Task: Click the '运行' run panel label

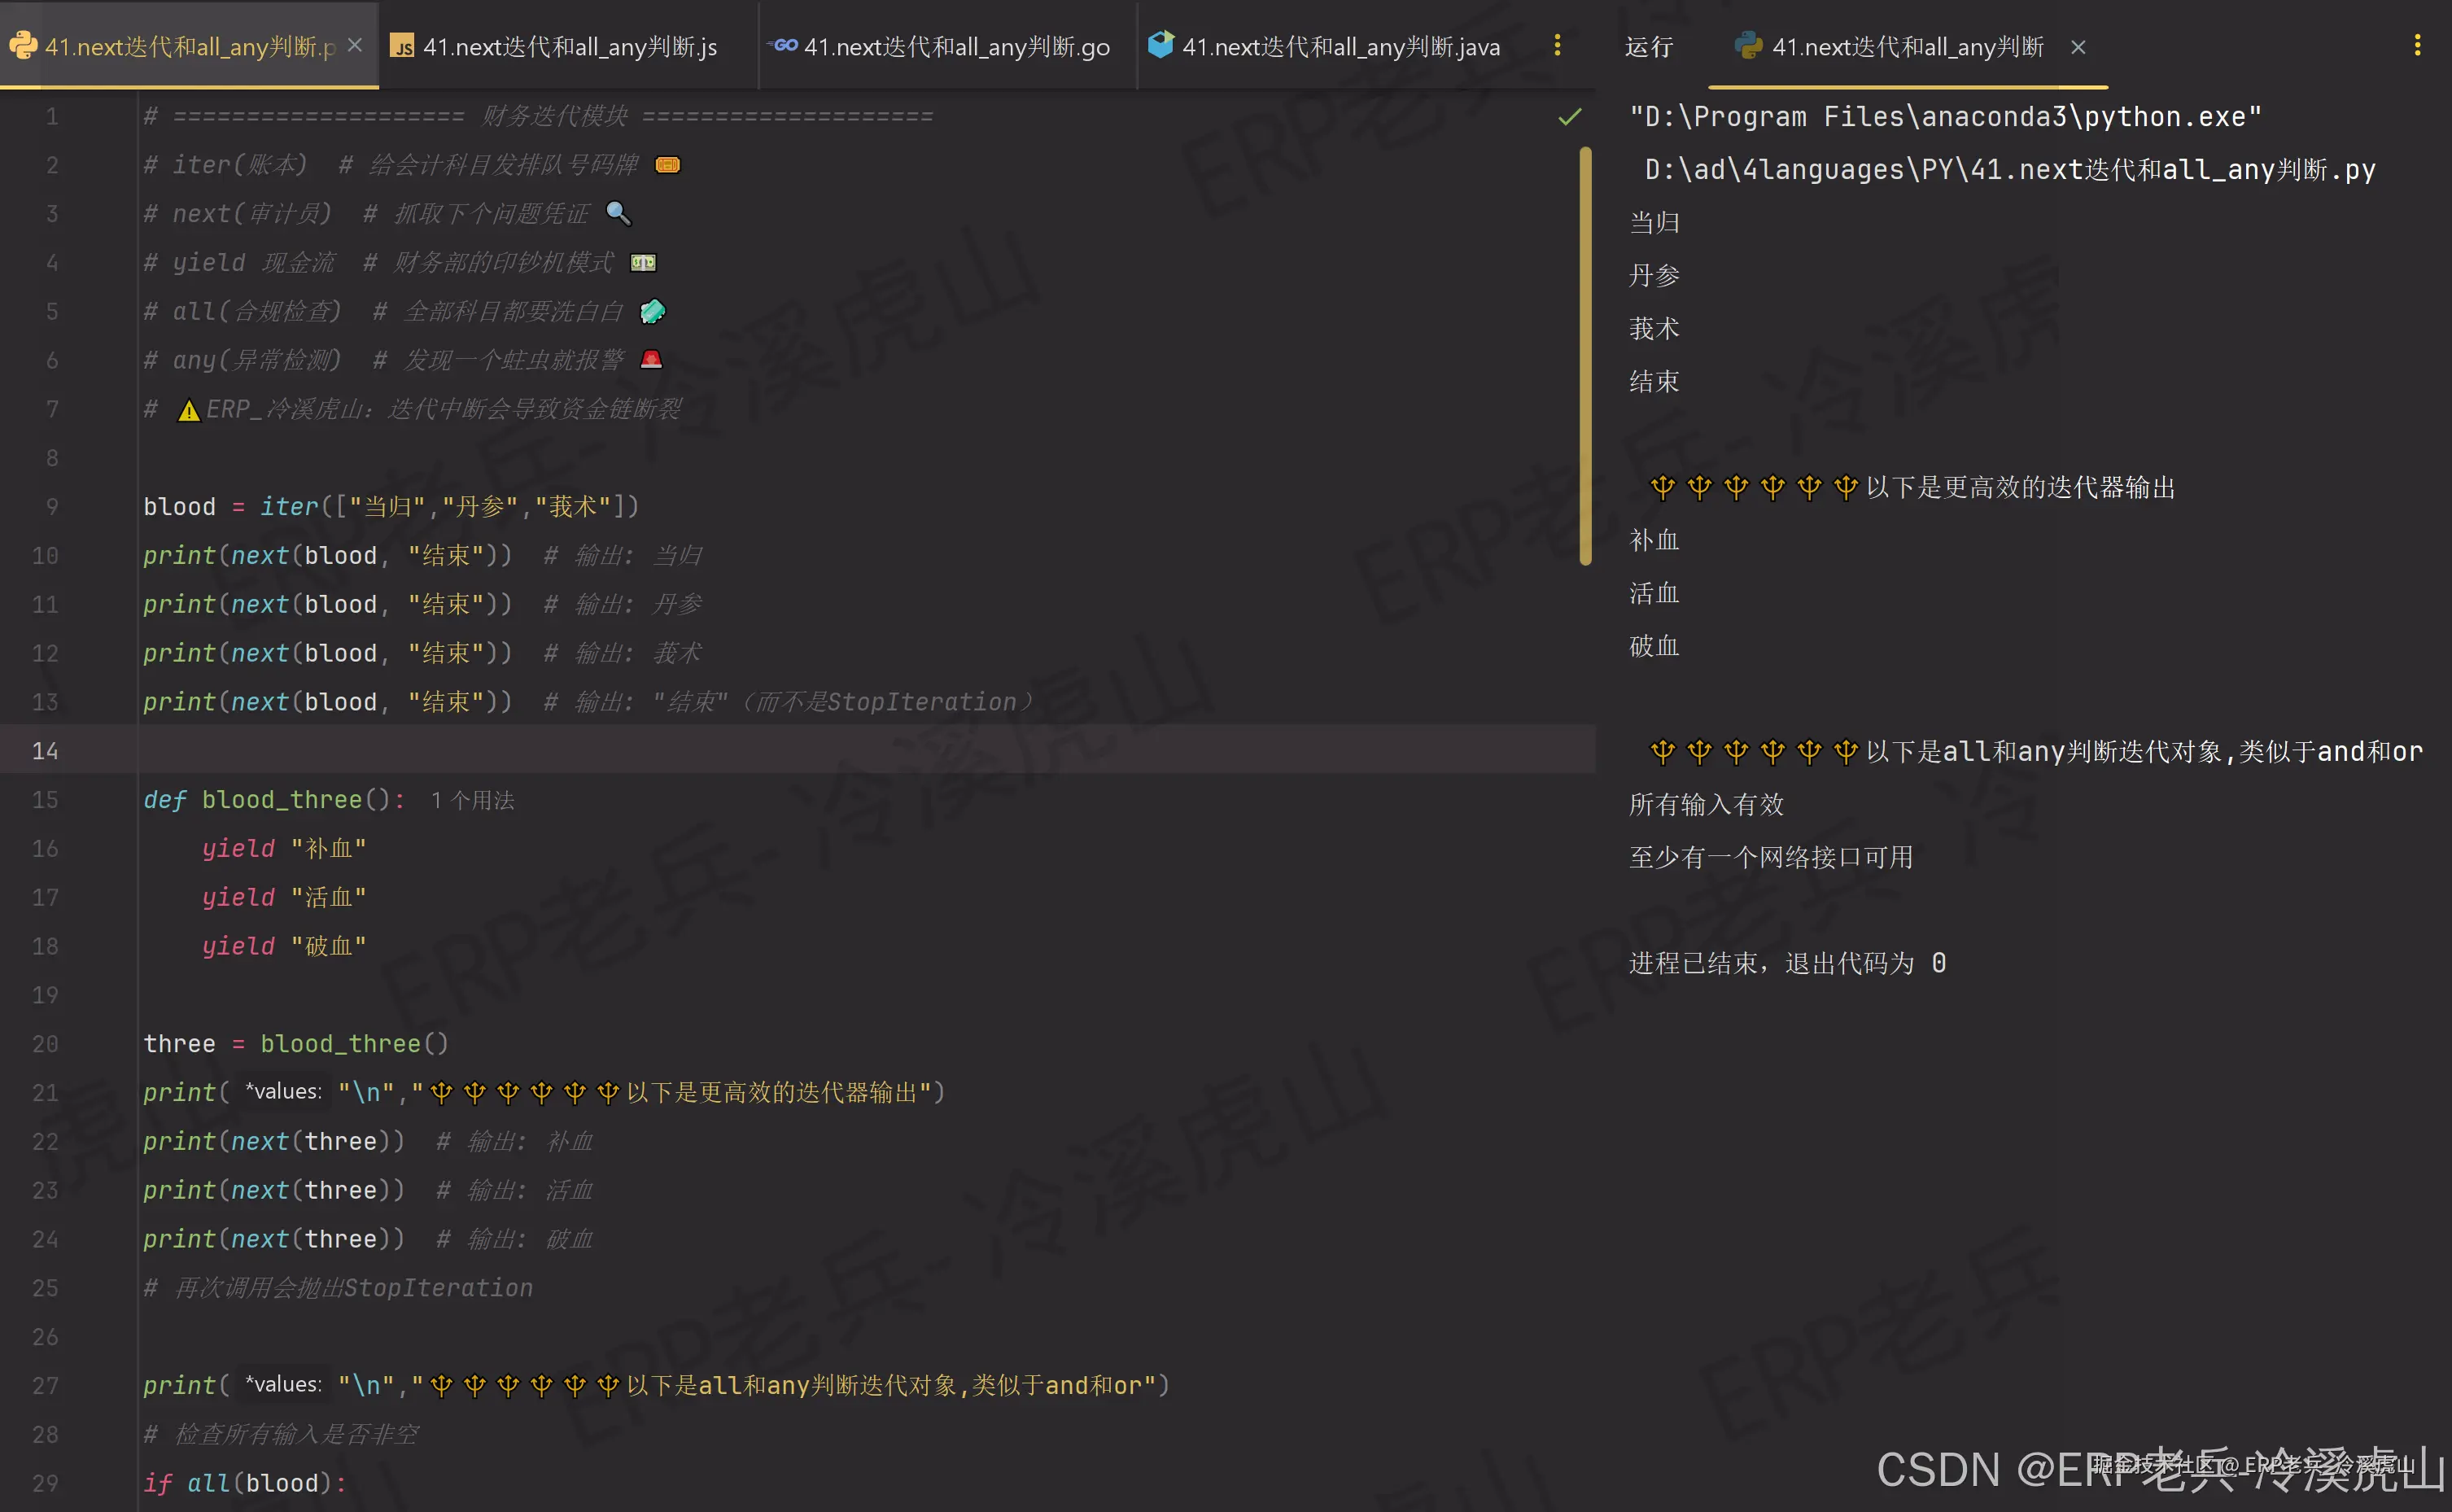Action: click(1648, 47)
